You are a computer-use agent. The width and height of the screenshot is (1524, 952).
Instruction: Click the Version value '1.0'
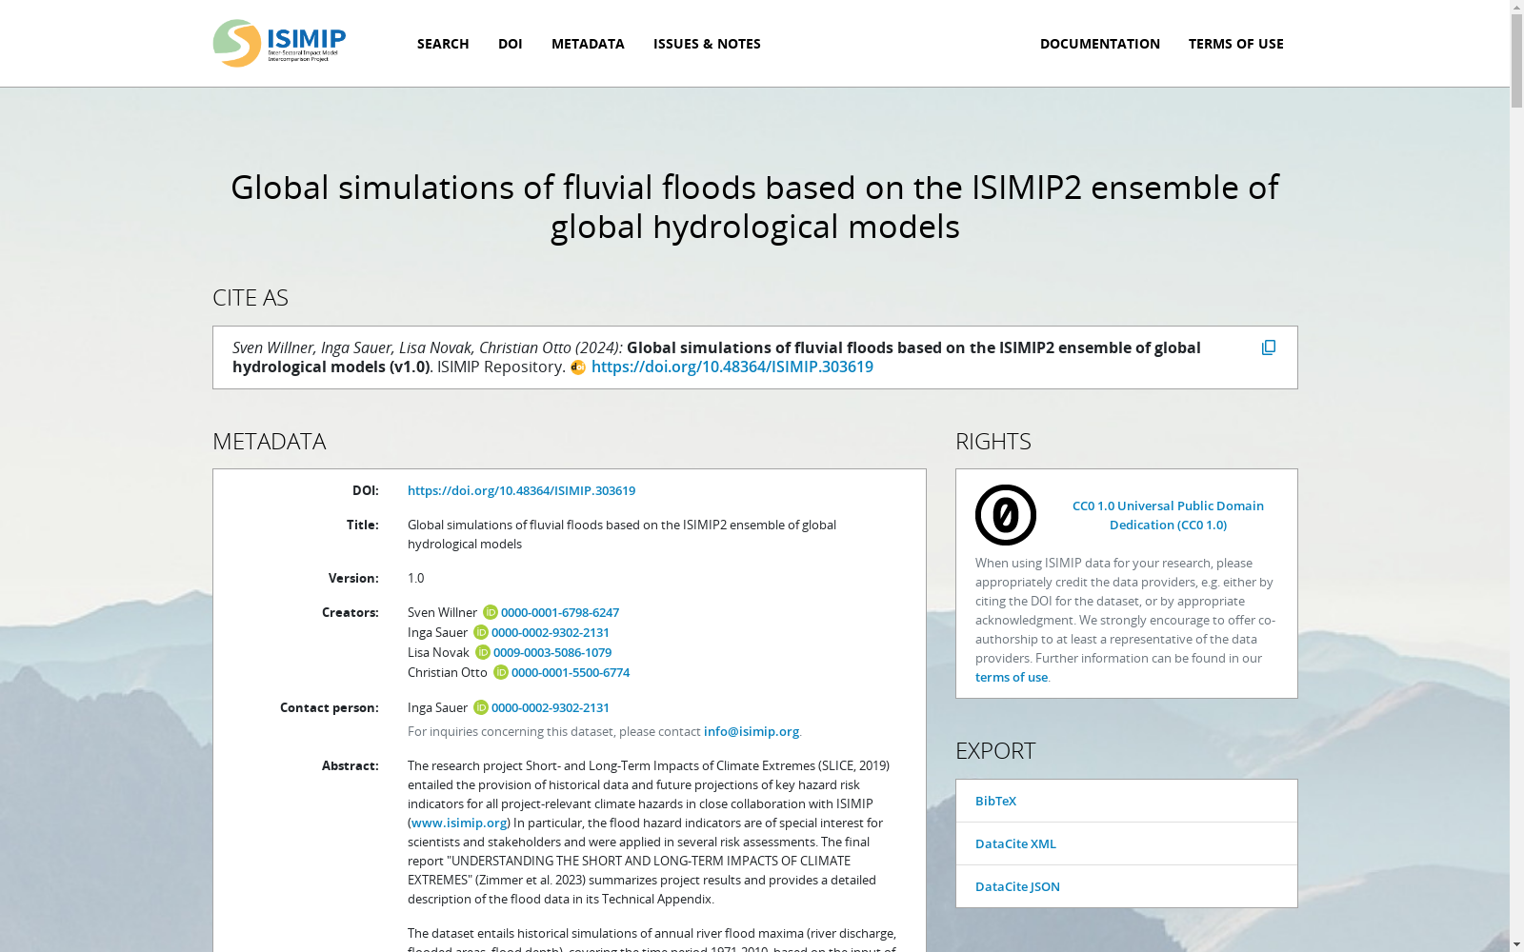tap(416, 578)
